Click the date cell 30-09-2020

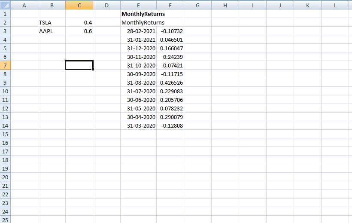139,74
